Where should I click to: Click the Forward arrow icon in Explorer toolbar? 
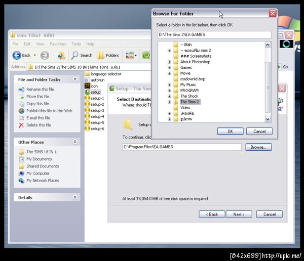45,55
